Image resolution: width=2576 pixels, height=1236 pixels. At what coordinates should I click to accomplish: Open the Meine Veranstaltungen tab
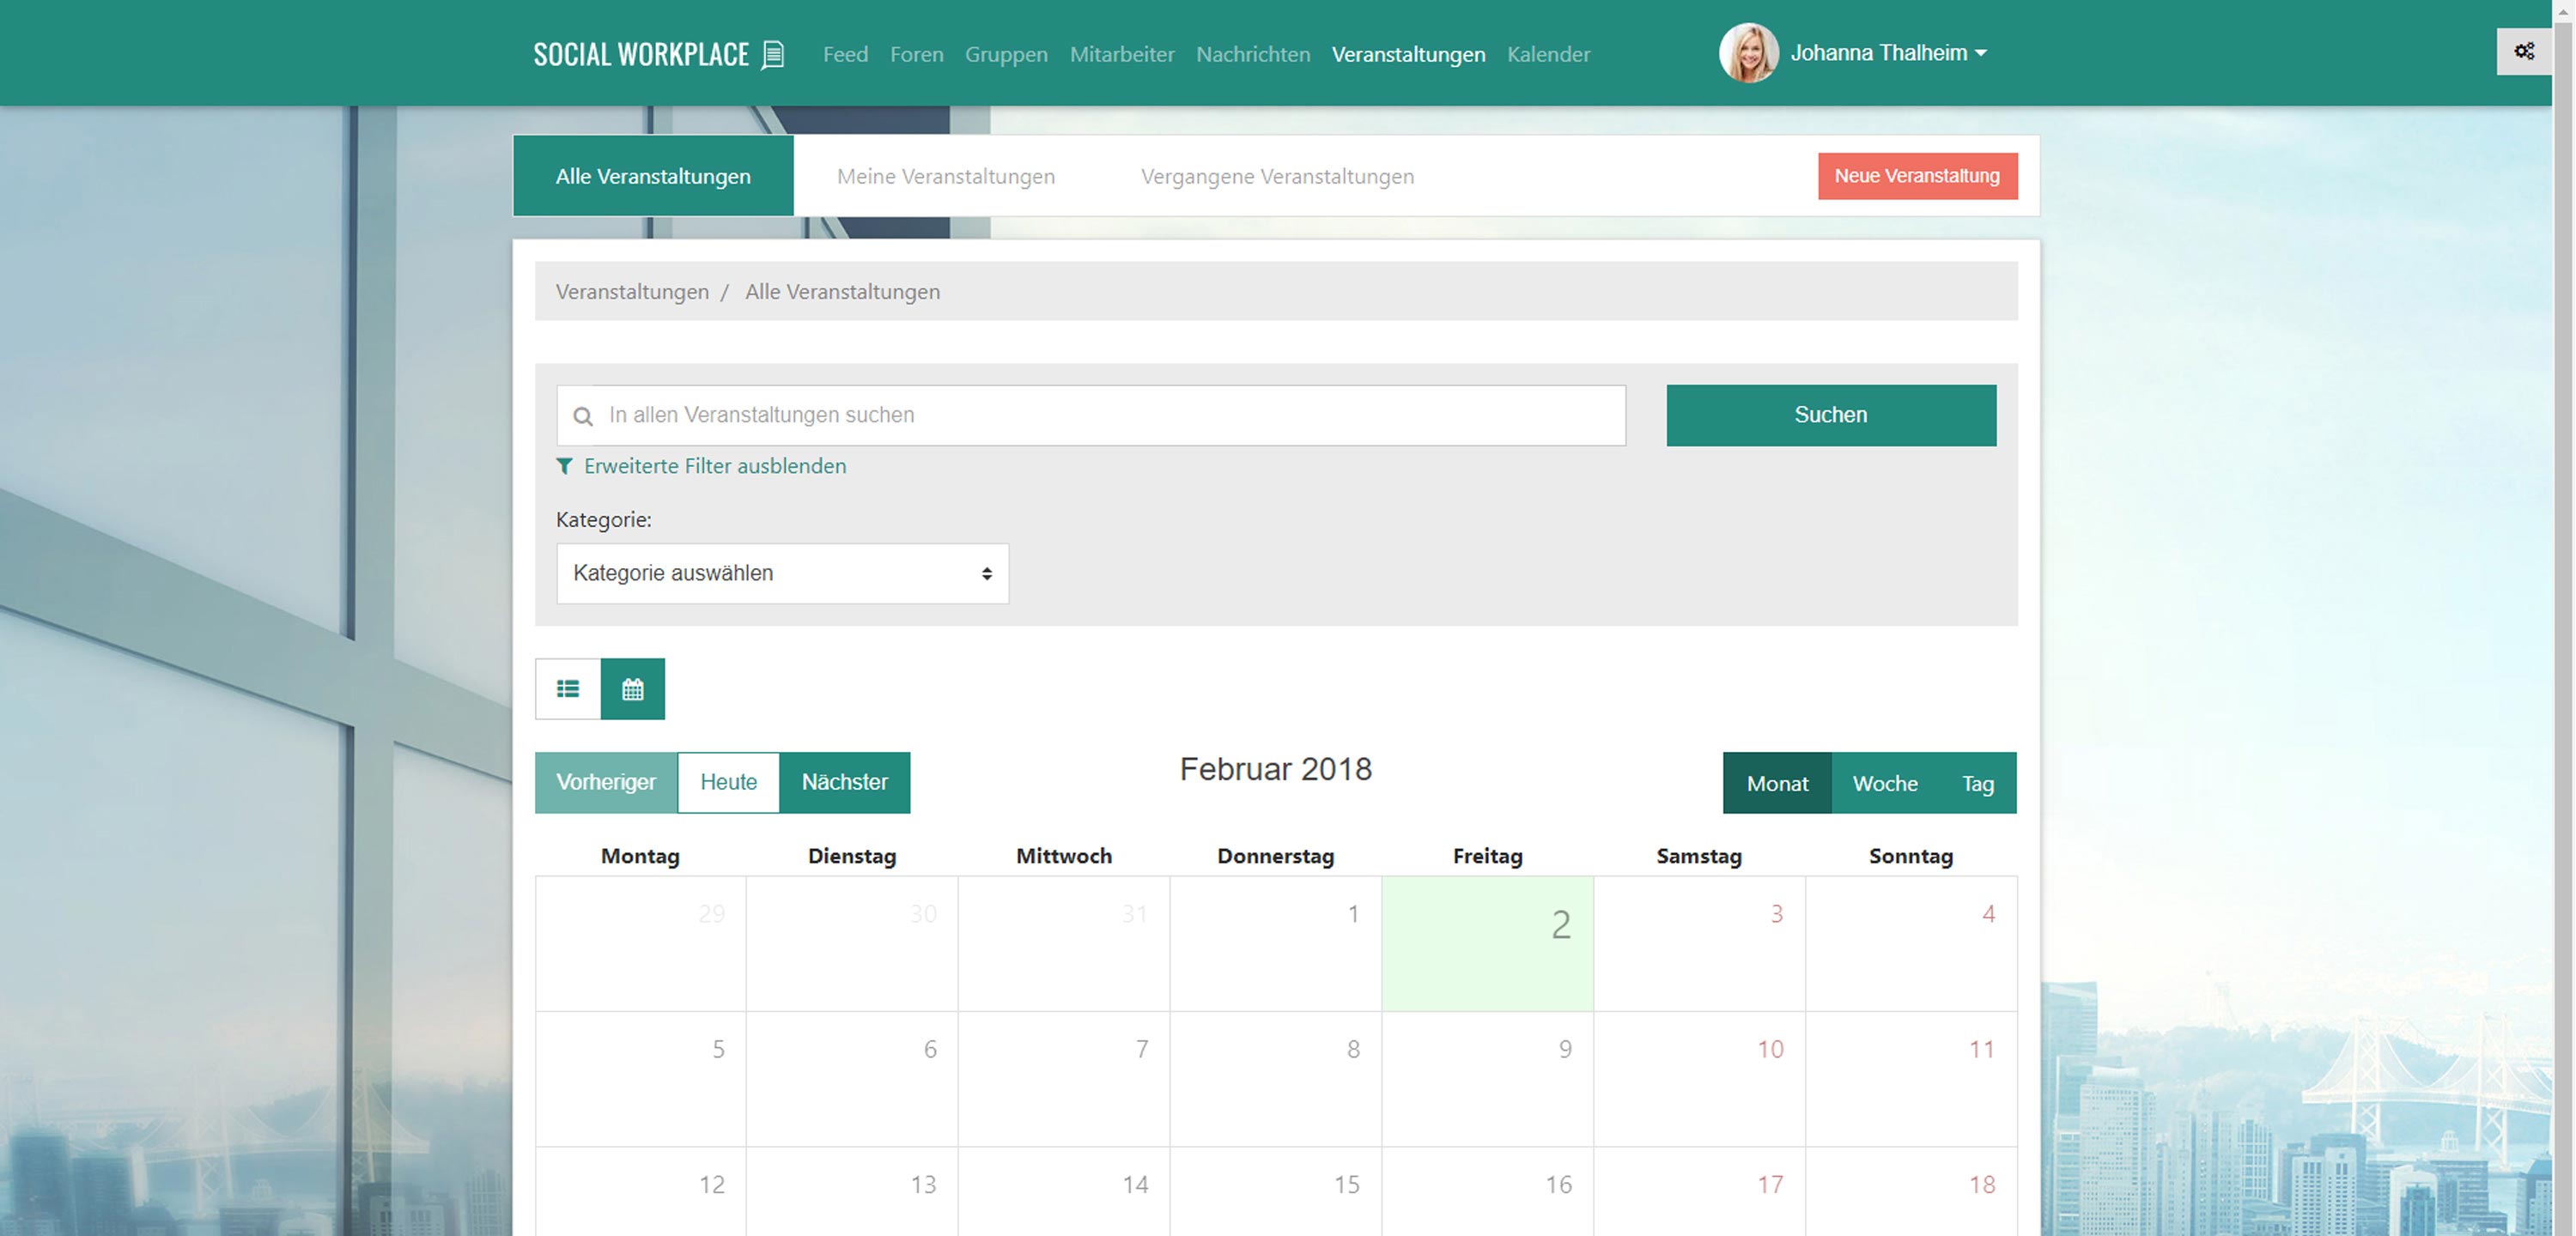pos(945,176)
